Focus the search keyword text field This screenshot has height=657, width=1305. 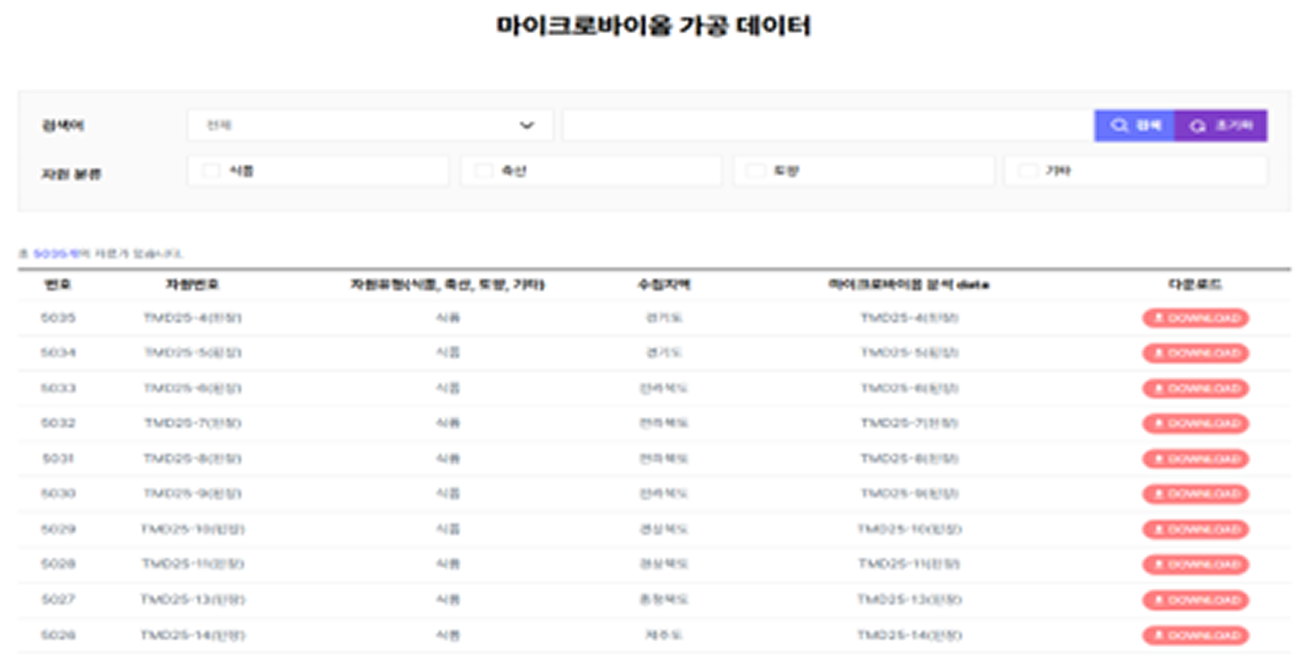(827, 125)
